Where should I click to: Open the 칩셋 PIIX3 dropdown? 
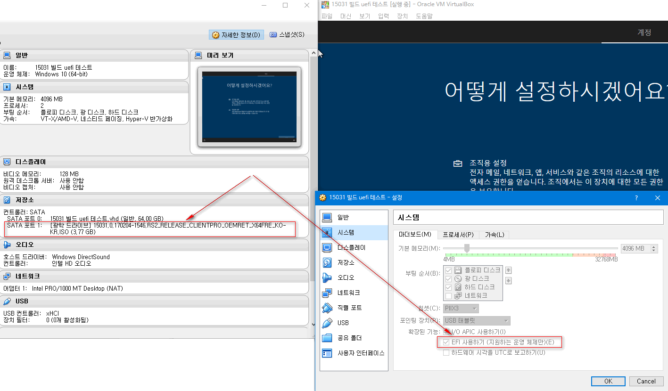tap(461, 309)
